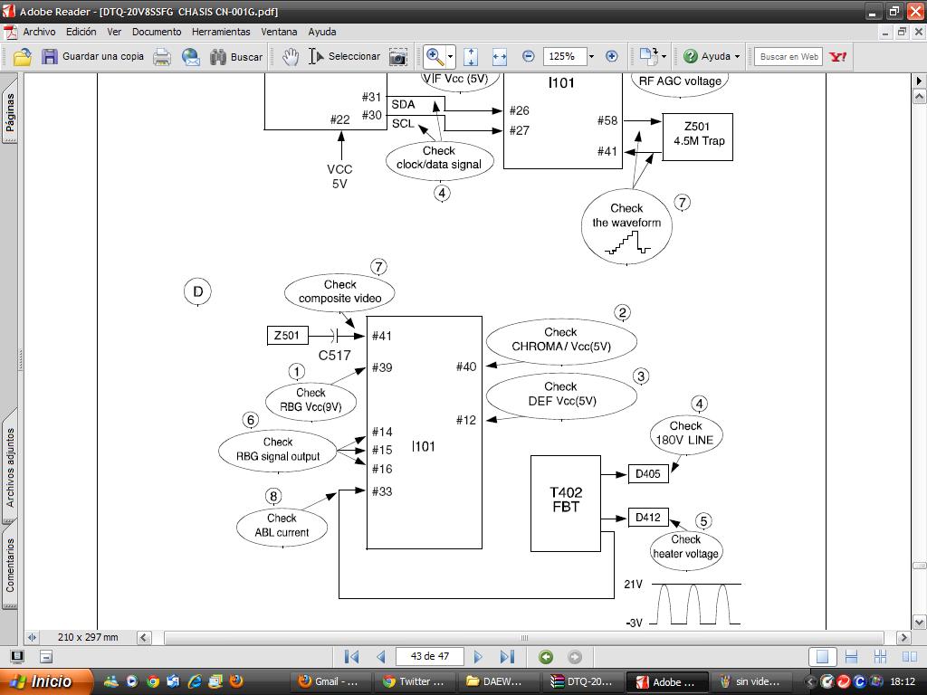
Task: Switch to Gmail Firefox taskbar window
Action: 330,681
